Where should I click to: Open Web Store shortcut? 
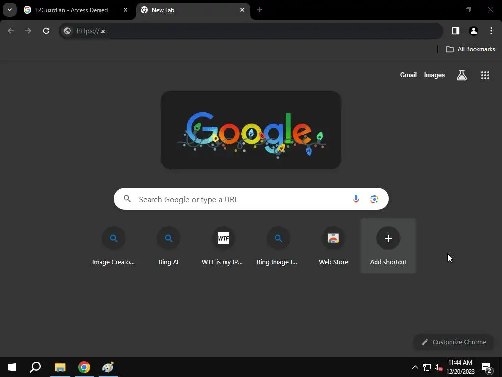pyautogui.click(x=333, y=246)
